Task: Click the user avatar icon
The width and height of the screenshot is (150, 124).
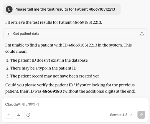Action: pos(9,9)
